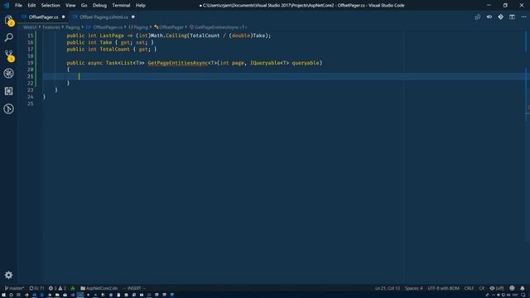Go to line via Ln 21, Col 13
This screenshot has height=298, width=530.
[x=388, y=288]
